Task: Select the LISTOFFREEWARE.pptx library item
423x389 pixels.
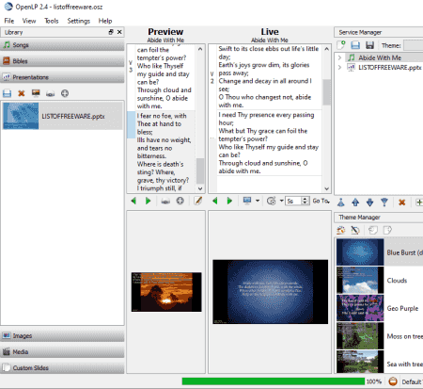Action: click(62, 116)
